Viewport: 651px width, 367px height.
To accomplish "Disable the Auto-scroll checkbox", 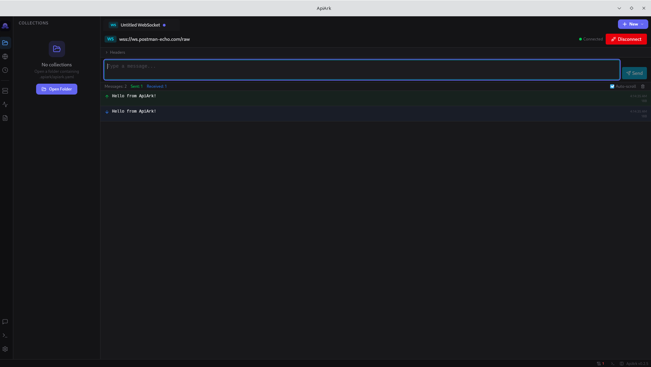I will (x=612, y=86).
